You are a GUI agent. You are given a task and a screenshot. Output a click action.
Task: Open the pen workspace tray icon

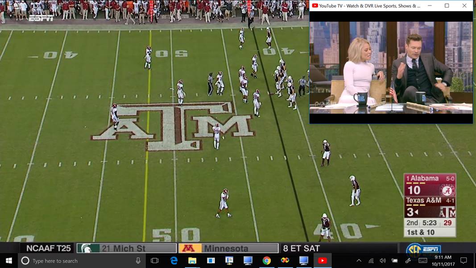point(408,261)
